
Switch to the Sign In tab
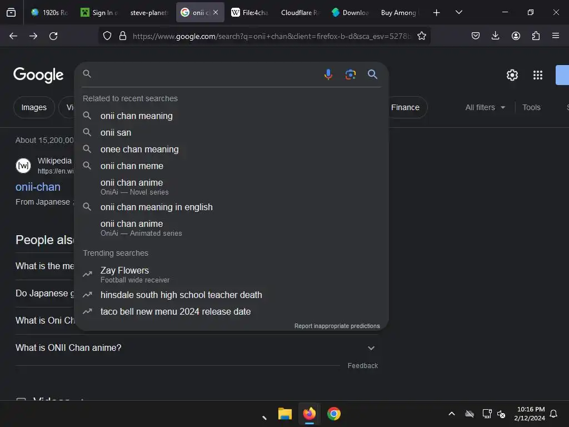coord(99,12)
